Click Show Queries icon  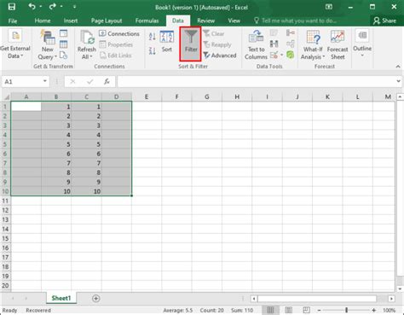click(x=64, y=33)
